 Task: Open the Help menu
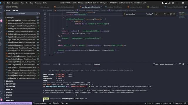45,3
